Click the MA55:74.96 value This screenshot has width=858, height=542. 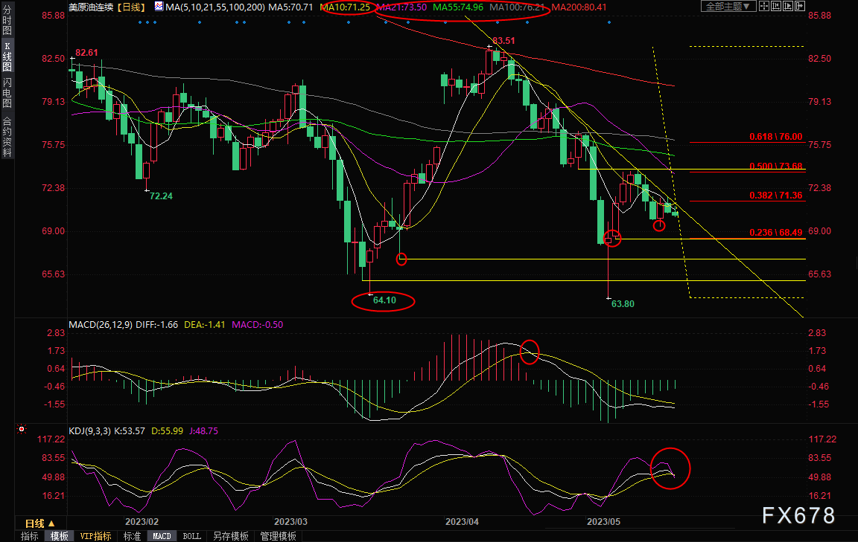point(458,7)
